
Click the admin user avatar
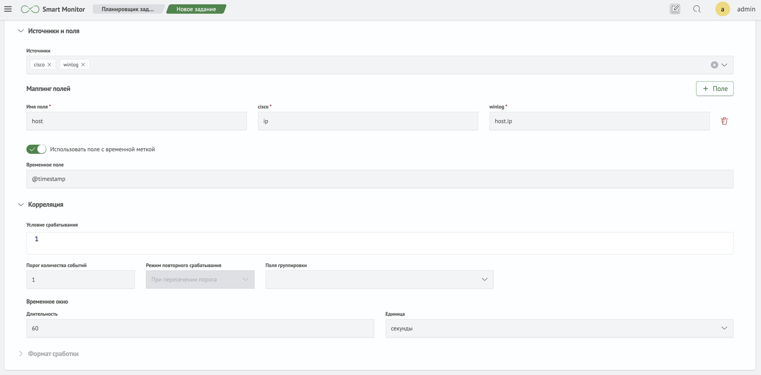722,9
